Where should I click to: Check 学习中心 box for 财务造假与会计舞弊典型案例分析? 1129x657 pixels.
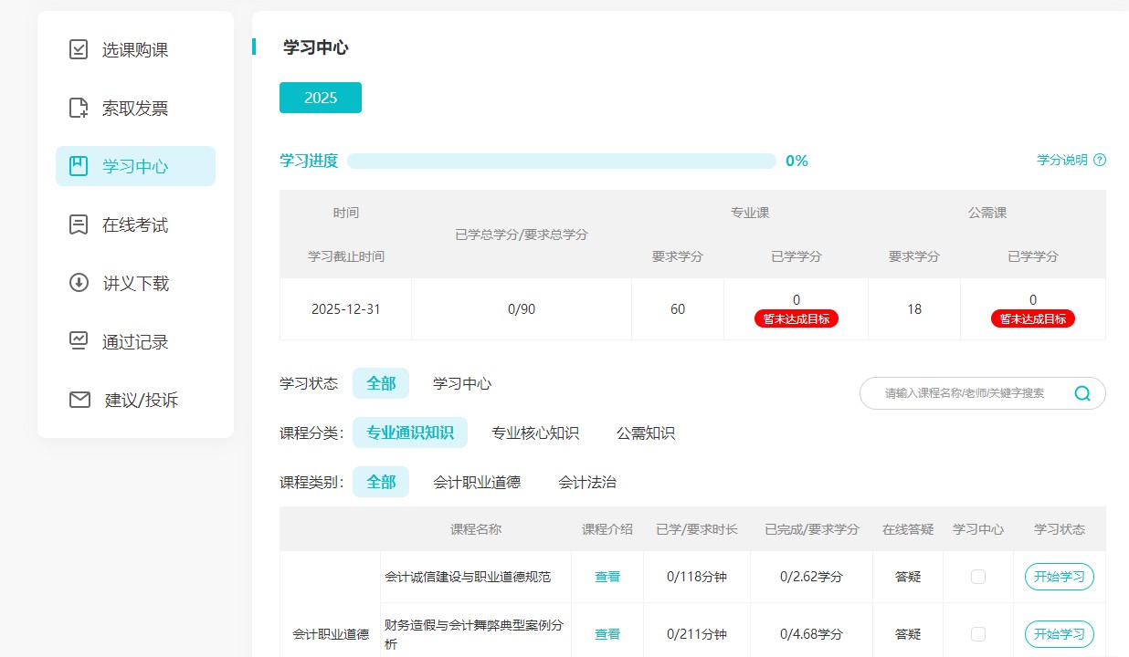pos(978,634)
